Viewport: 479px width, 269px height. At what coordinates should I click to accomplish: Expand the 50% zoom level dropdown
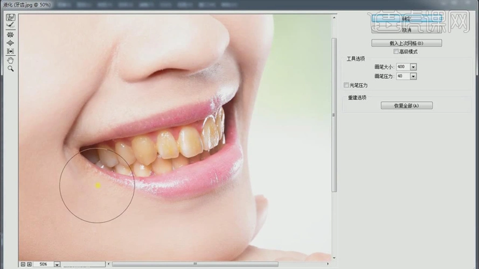(x=57, y=265)
